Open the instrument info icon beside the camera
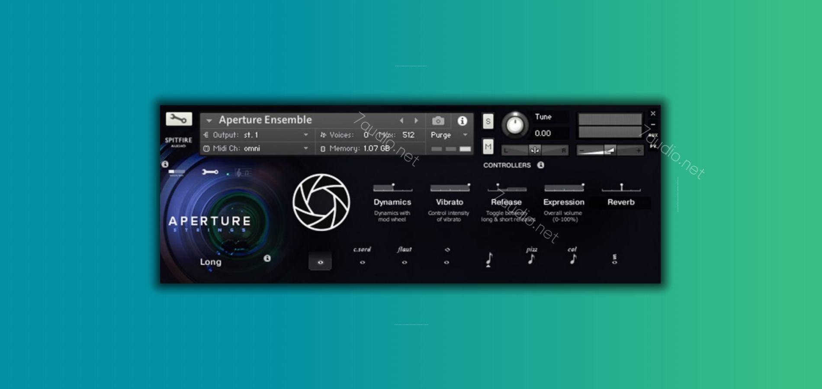Image resolution: width=822 pixels, height=389 pixels. [462, 121]
